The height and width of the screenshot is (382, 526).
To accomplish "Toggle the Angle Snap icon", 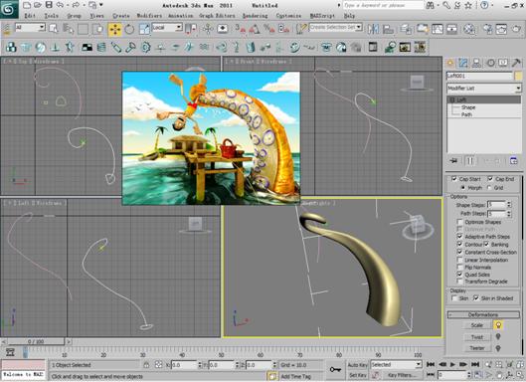I will coord(254,29).
